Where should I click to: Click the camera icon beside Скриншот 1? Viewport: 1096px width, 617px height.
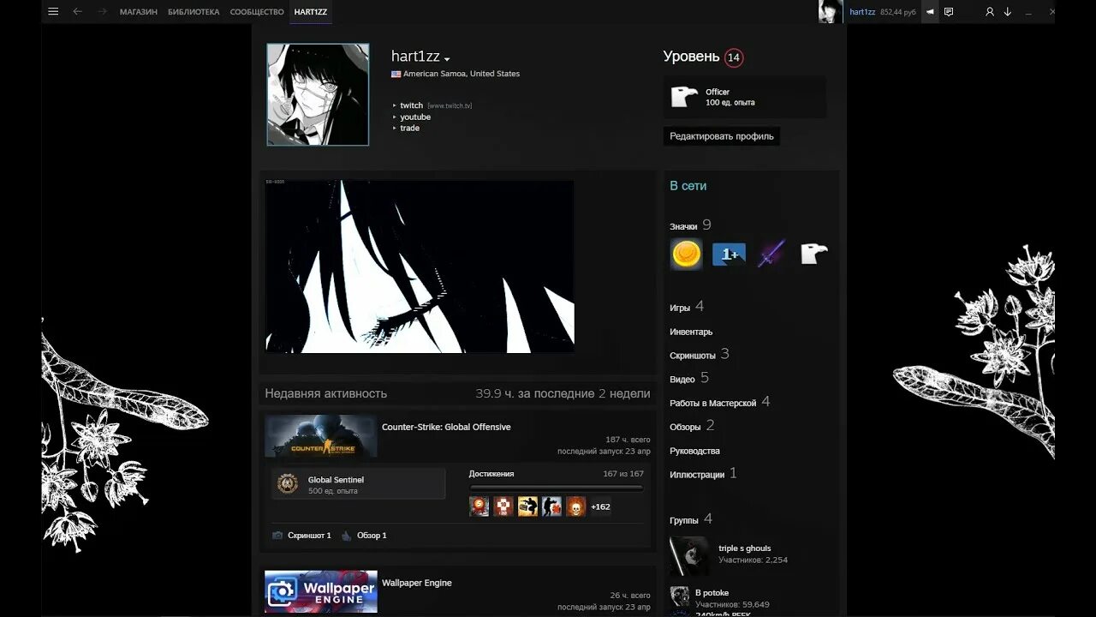click(x=277, y=536)
